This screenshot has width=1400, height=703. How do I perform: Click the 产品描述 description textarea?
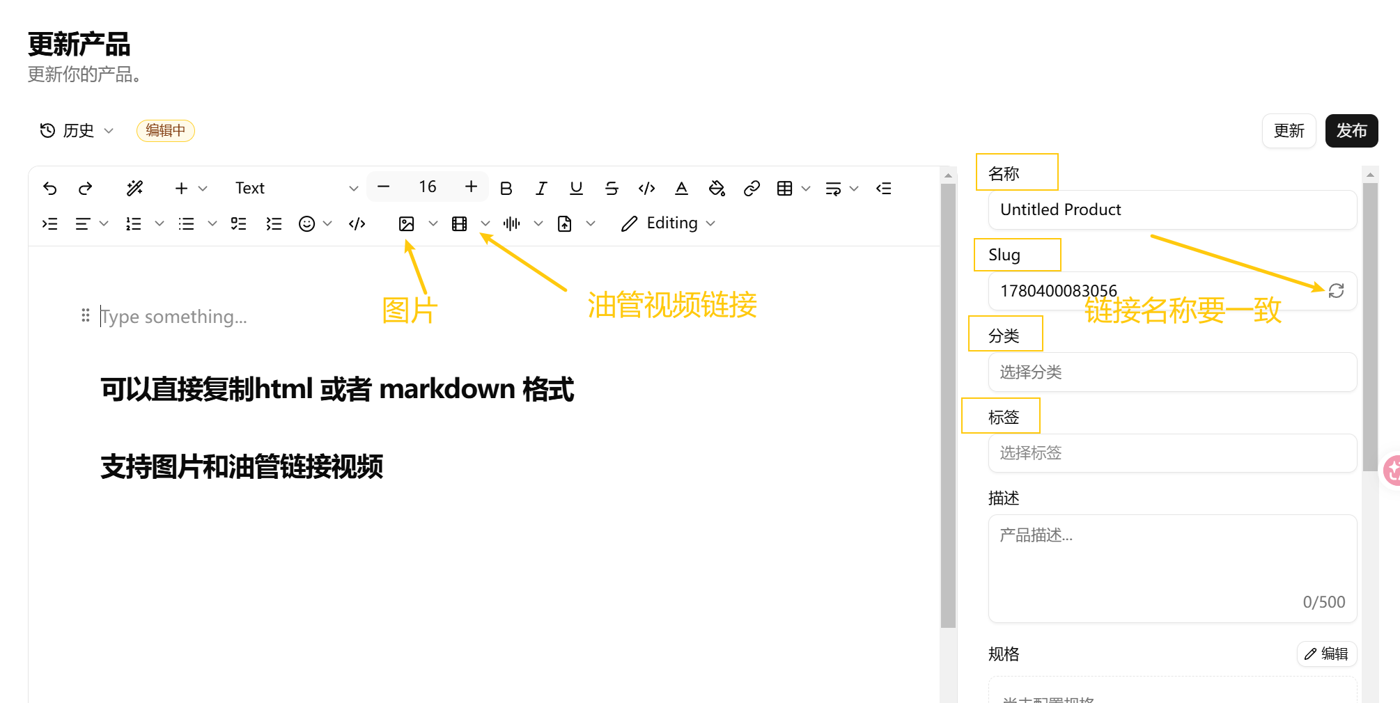[x=1172, y=569]
